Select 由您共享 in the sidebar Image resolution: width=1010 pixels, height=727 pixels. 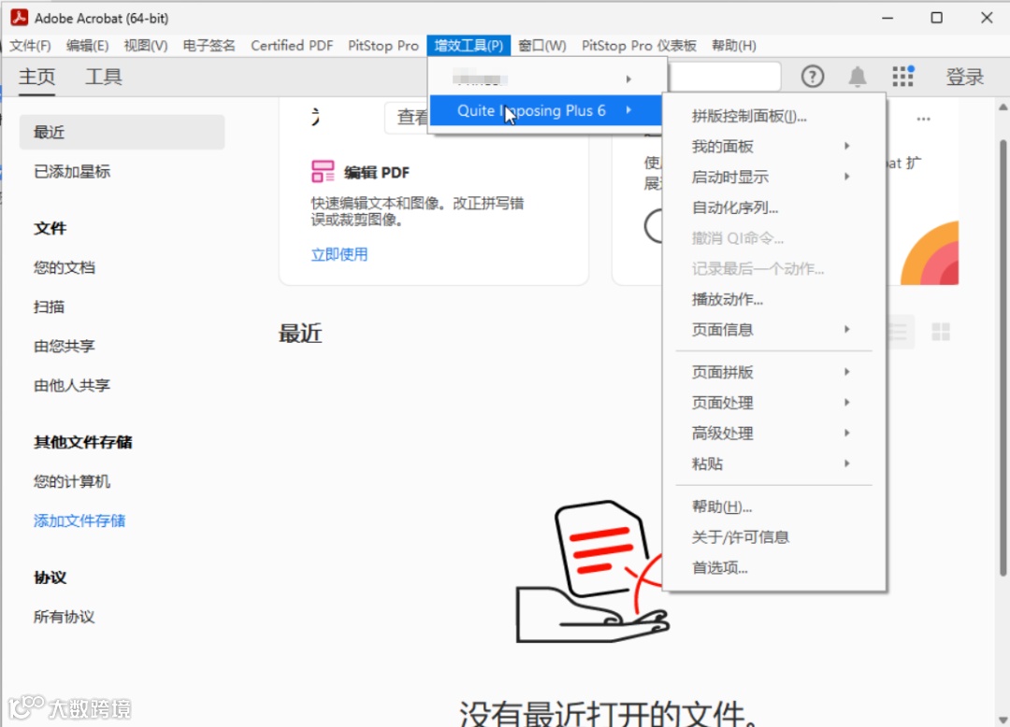click(x=64, y=346)
